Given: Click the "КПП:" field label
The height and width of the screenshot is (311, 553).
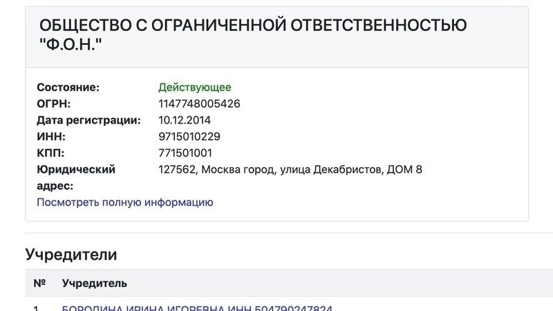Looking at the screenshot, I should (50, 153).
